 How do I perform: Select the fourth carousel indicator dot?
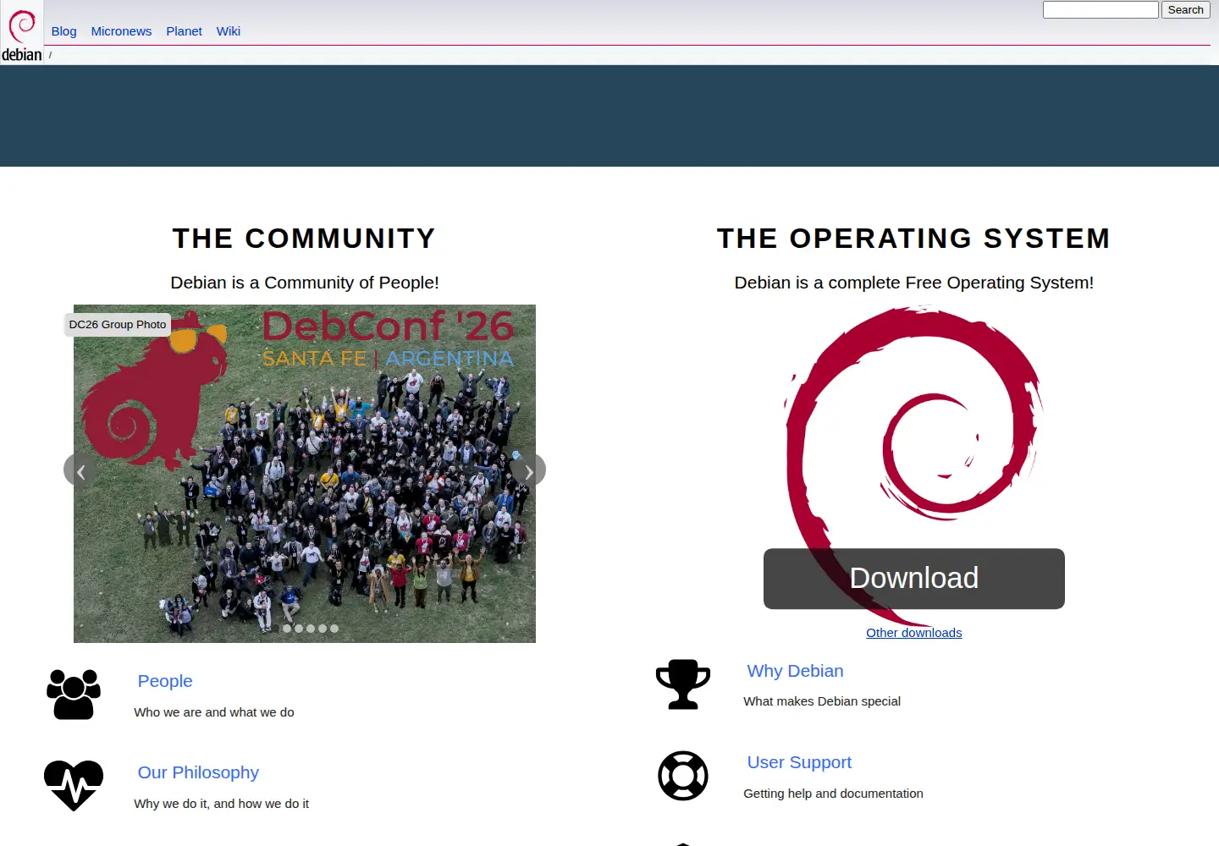[311, 629]
